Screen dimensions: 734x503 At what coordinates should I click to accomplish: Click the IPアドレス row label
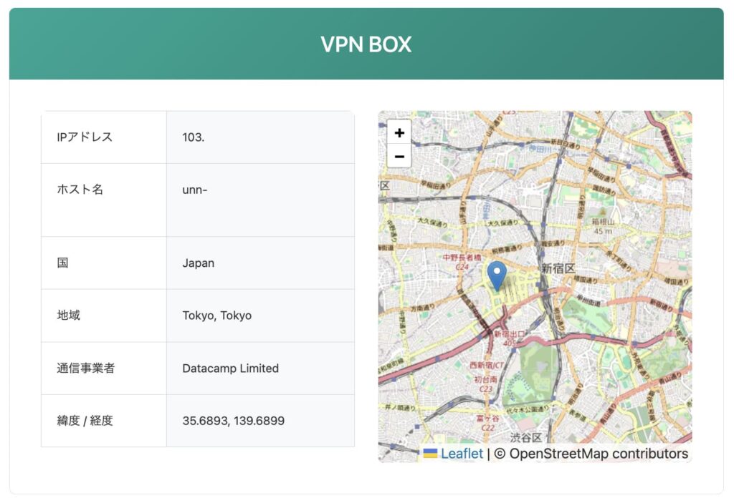click(x=85, y=137)
